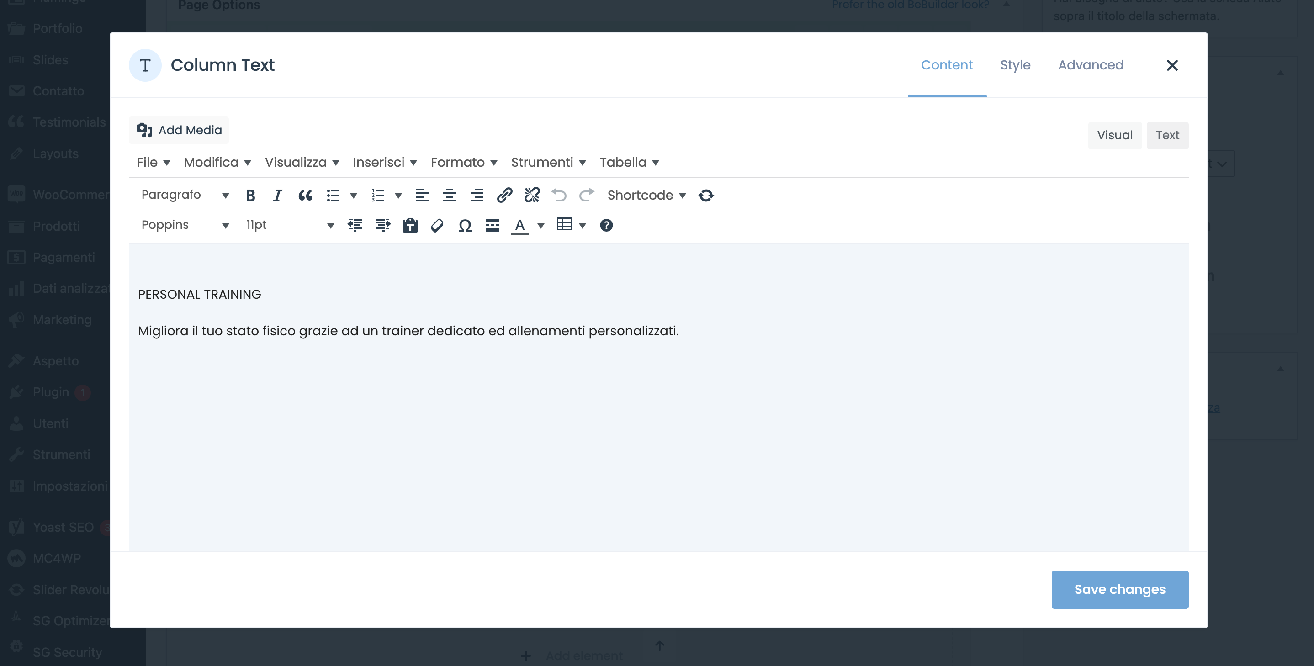Toggle bold formatting in editor toolbar

point(250,196)
